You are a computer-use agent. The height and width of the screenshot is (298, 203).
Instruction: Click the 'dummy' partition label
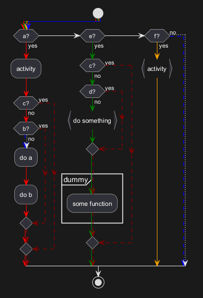[x=76, y=179]
